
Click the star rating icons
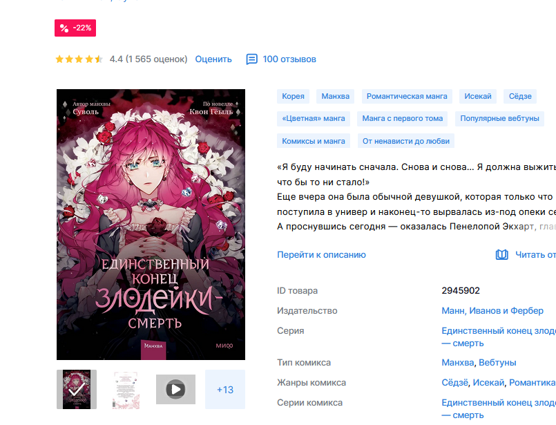(x=79, y=59)
